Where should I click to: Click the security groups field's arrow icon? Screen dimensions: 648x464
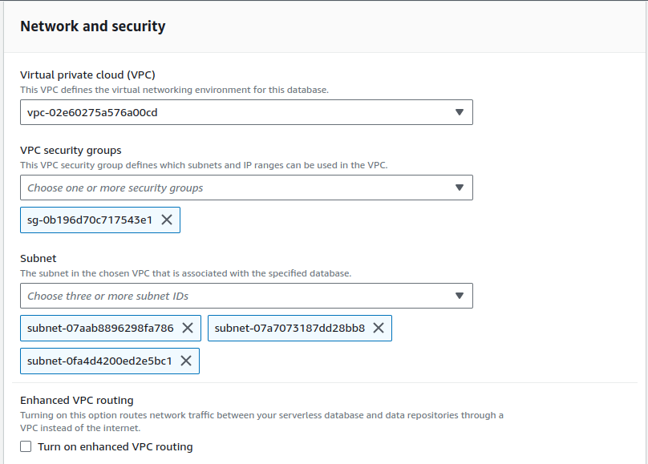click(460, 188)
